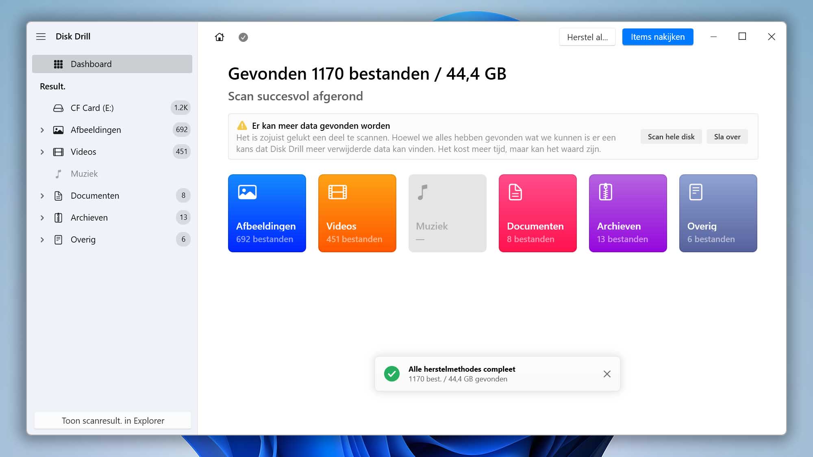
Task: Click the 'Result.' section label
Action: (x=52, y=87)
